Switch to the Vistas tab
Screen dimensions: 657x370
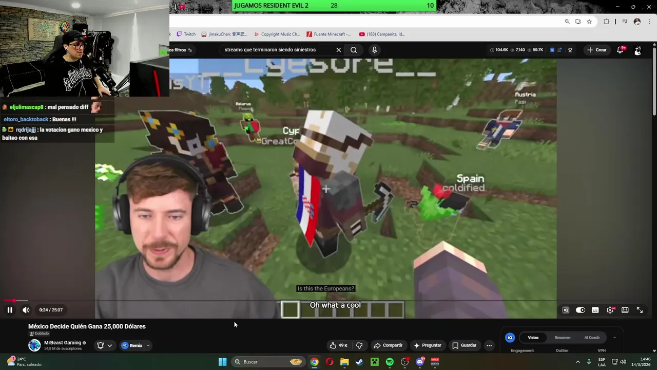point(533,338)
